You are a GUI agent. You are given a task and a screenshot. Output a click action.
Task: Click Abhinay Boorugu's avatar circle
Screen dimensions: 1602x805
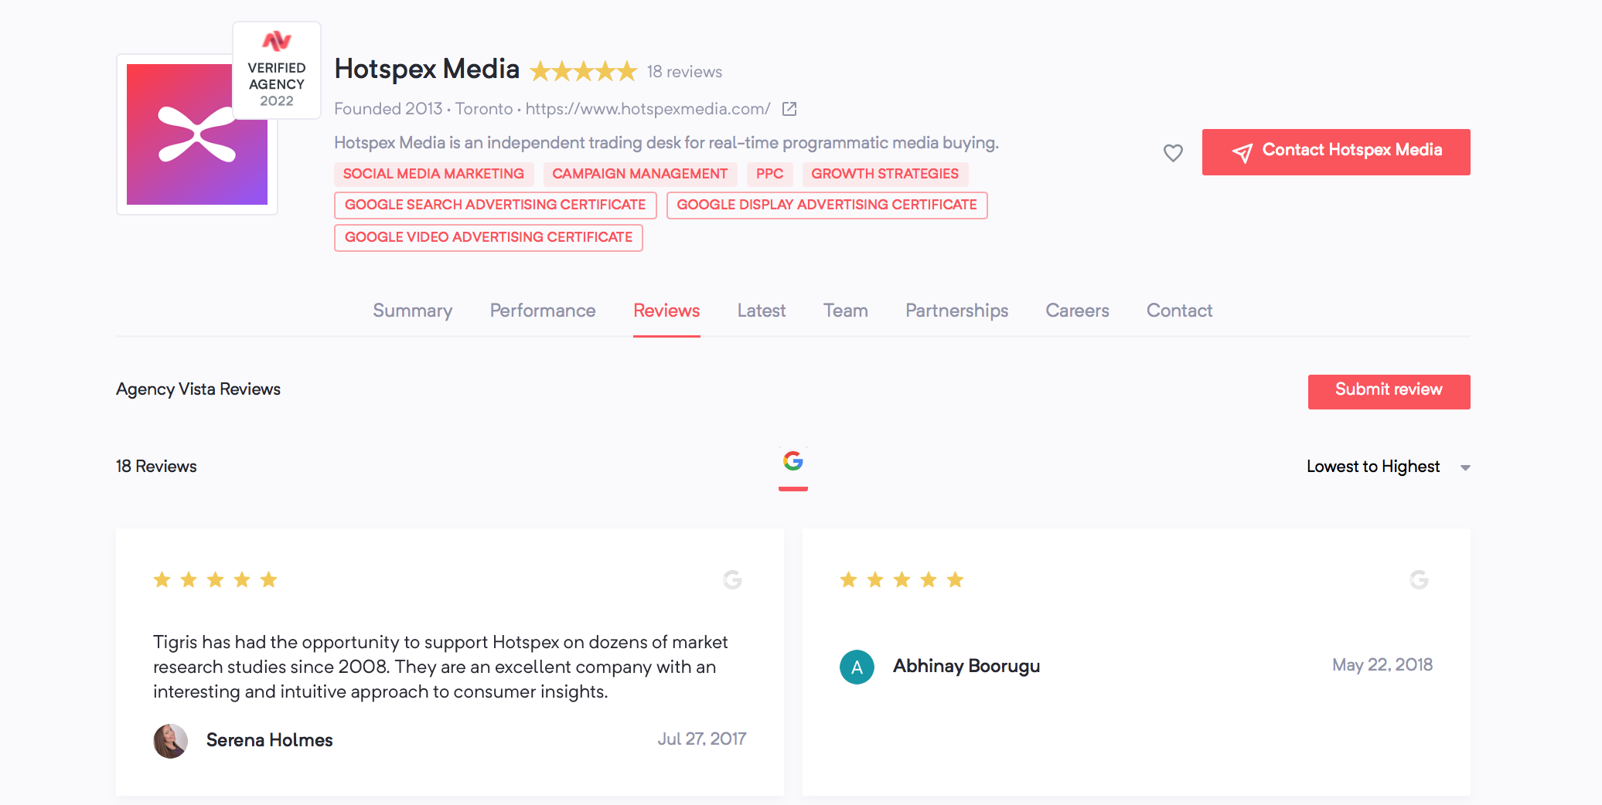click(857, 667)
